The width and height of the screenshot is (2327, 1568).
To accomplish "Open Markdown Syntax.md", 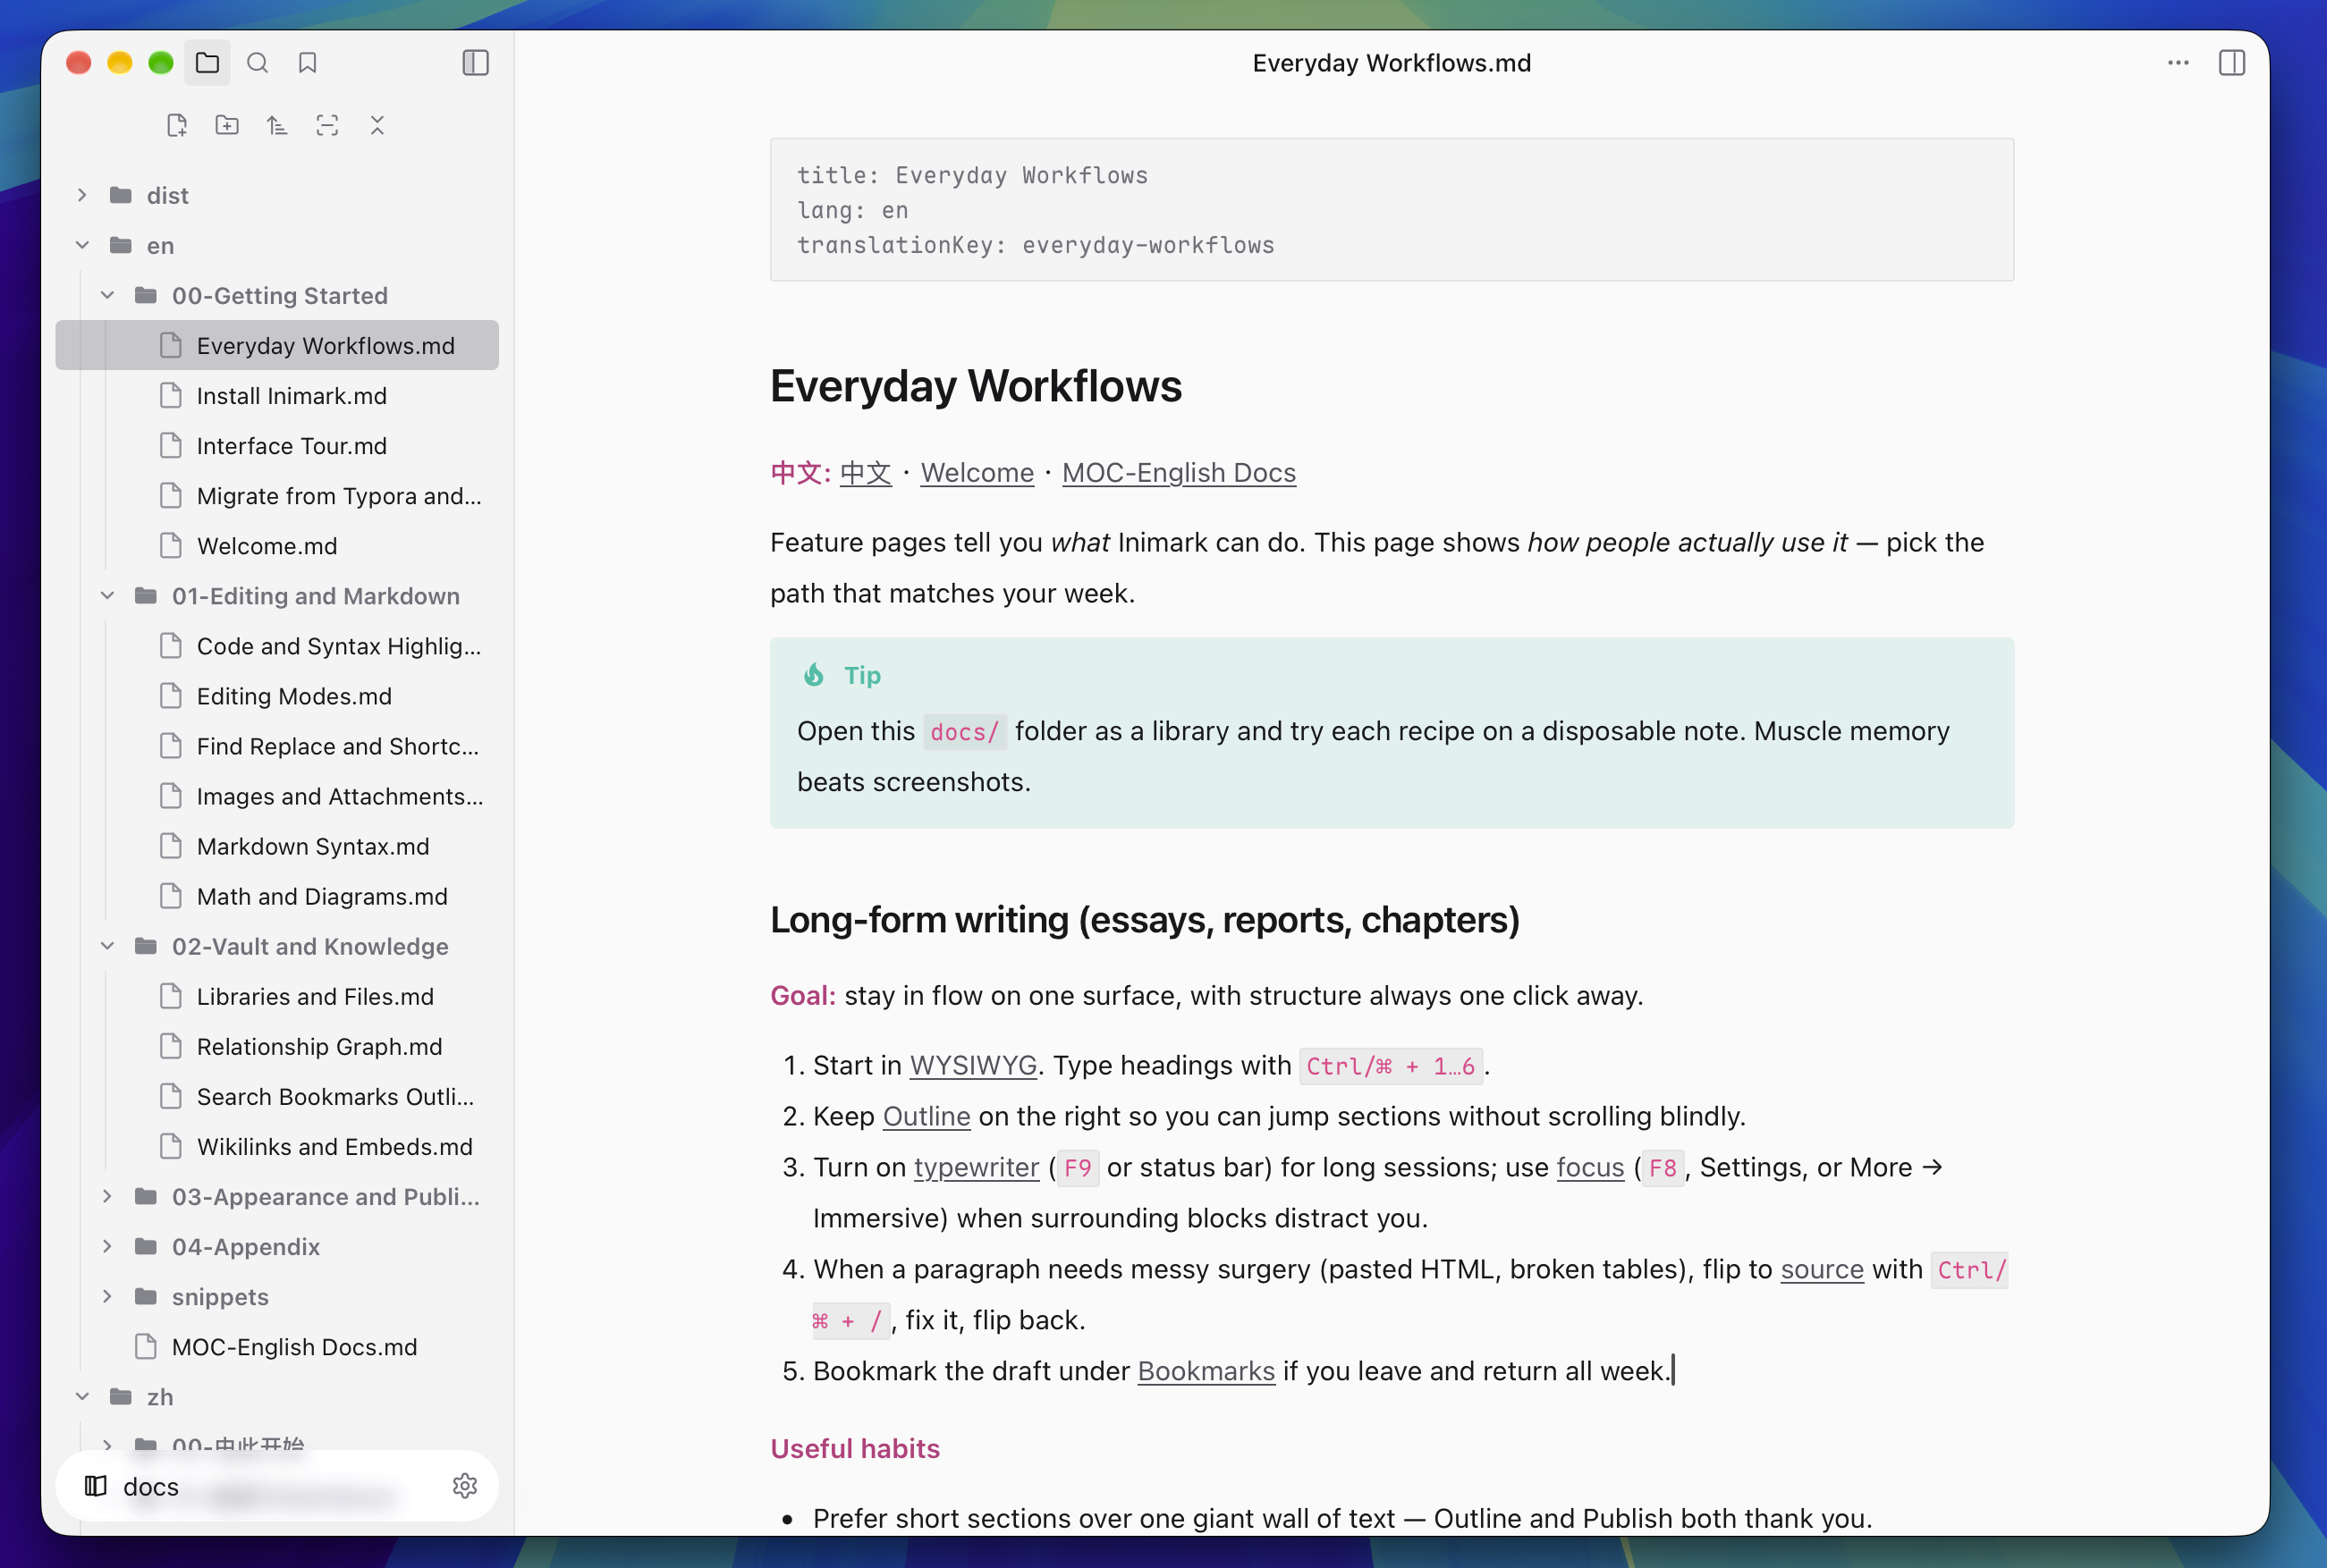I will [x=277, y=846].
